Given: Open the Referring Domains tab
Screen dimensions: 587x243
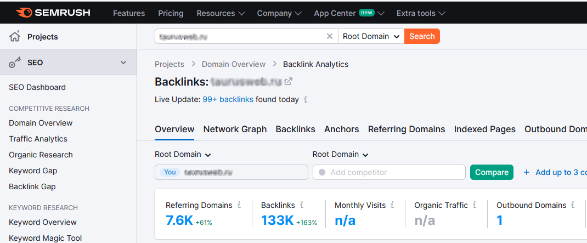Looking at the screenshot, I should [x=406, y=129].
